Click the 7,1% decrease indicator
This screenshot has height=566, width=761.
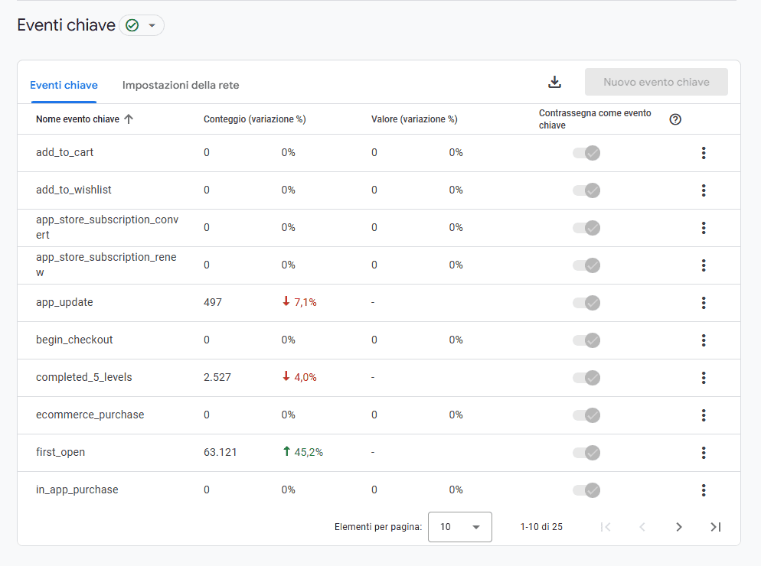(x=299, y=302)
